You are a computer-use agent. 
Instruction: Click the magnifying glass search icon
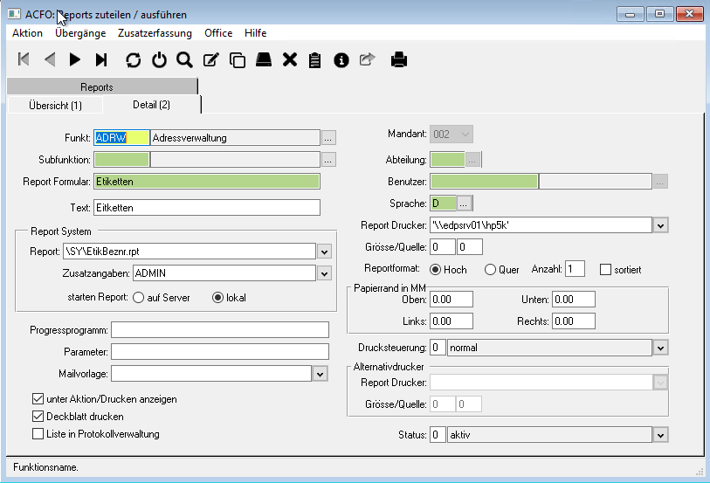pos(184,59)
